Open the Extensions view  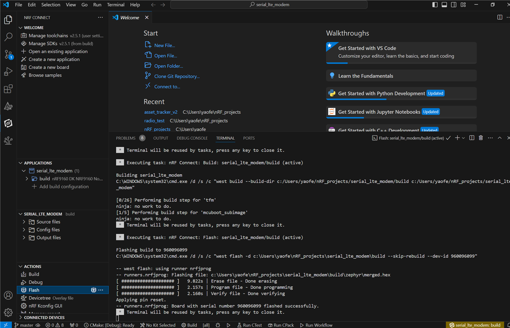click(x=8, y=89)
